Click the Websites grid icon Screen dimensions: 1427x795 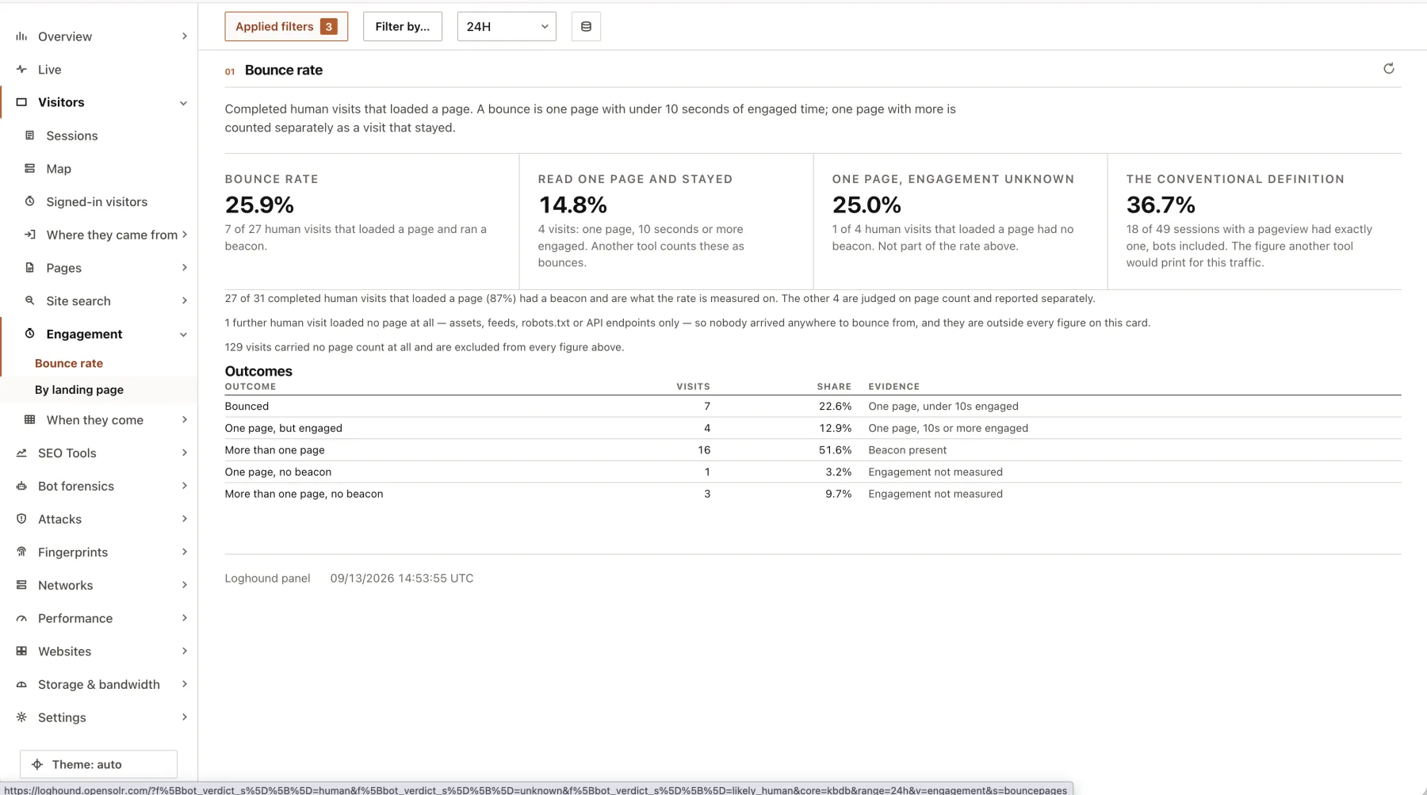click(21, 652)
